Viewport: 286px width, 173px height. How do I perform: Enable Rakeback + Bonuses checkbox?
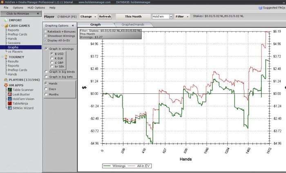tap(45, 31)
